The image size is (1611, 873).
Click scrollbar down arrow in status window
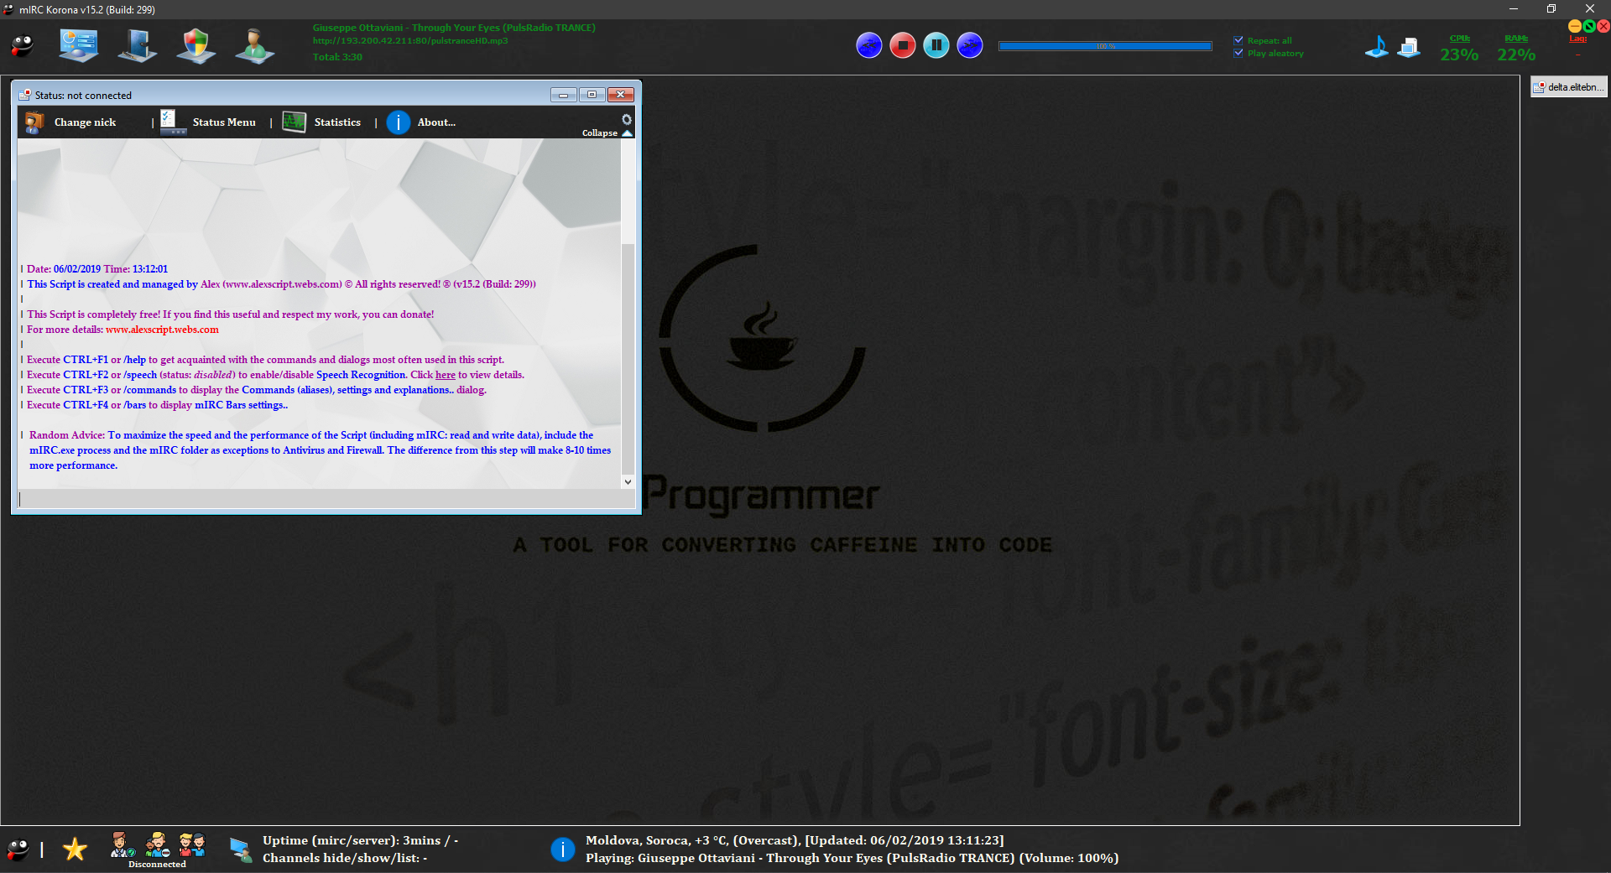pos(628,482)
